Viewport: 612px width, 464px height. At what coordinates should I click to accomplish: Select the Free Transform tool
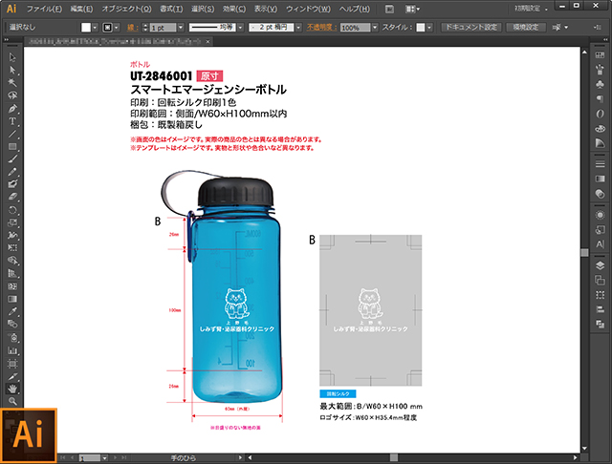point(12,248)
